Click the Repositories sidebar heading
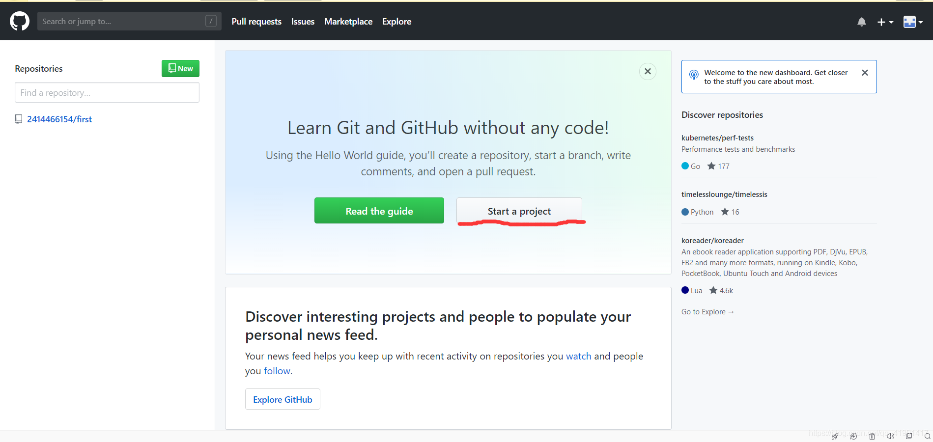Image resolution: width=933 pixels, height=442 pixels. point(39,69)
